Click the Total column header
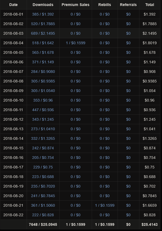Image resolution: width=162 pixels, height=231 pixels. point(150,5)
